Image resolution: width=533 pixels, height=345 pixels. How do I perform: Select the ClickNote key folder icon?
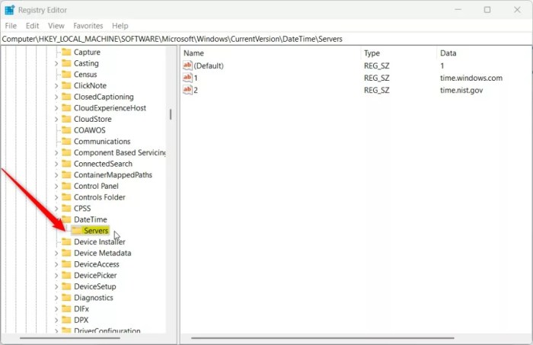pos(66,85)
